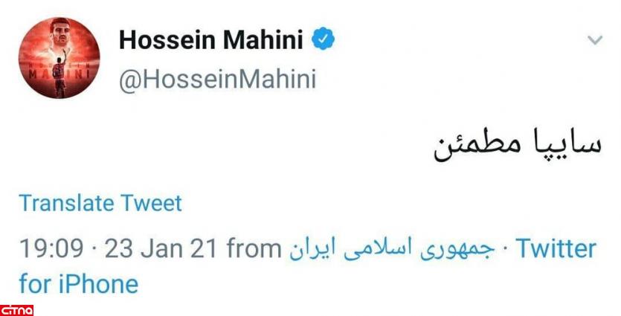Click the MAHINI text inside the avatar
This screenshot has height=316, width=621.
pyautogui.click(x=59, y=75)
